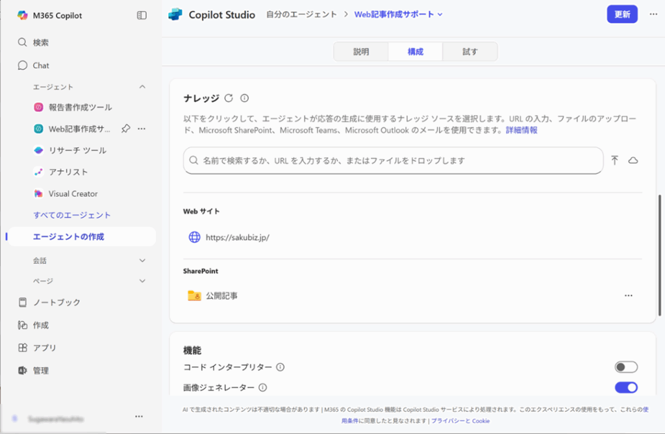The width and height of the screenshot is (665, 434).
Task: Open account options ellipsis at the bottom of the sidebar
Action: click(139, 416)
